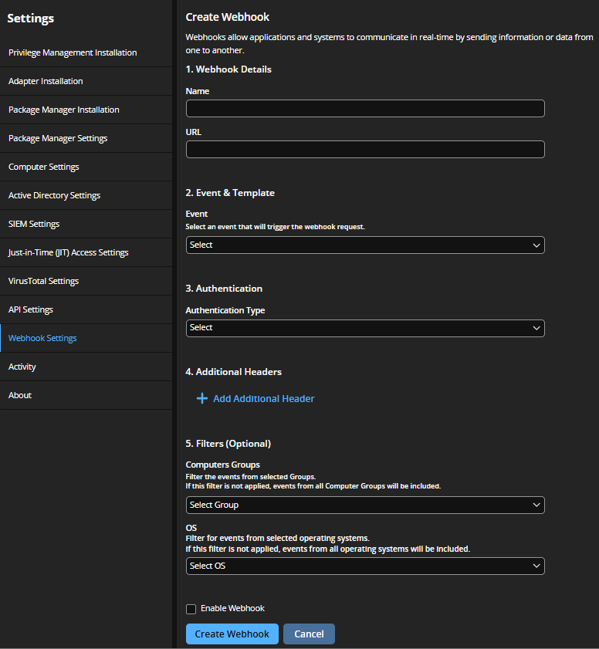
Task: Enable the Enable Webhook checkbox
Action: [191, 609]
